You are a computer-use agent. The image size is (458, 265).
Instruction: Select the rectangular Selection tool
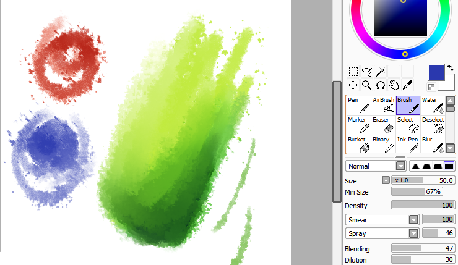point(353,72)
